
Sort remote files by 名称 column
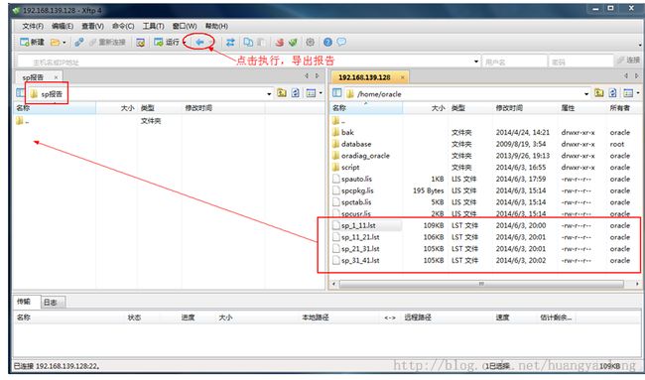pyautogui.click(x=366, y=108)
